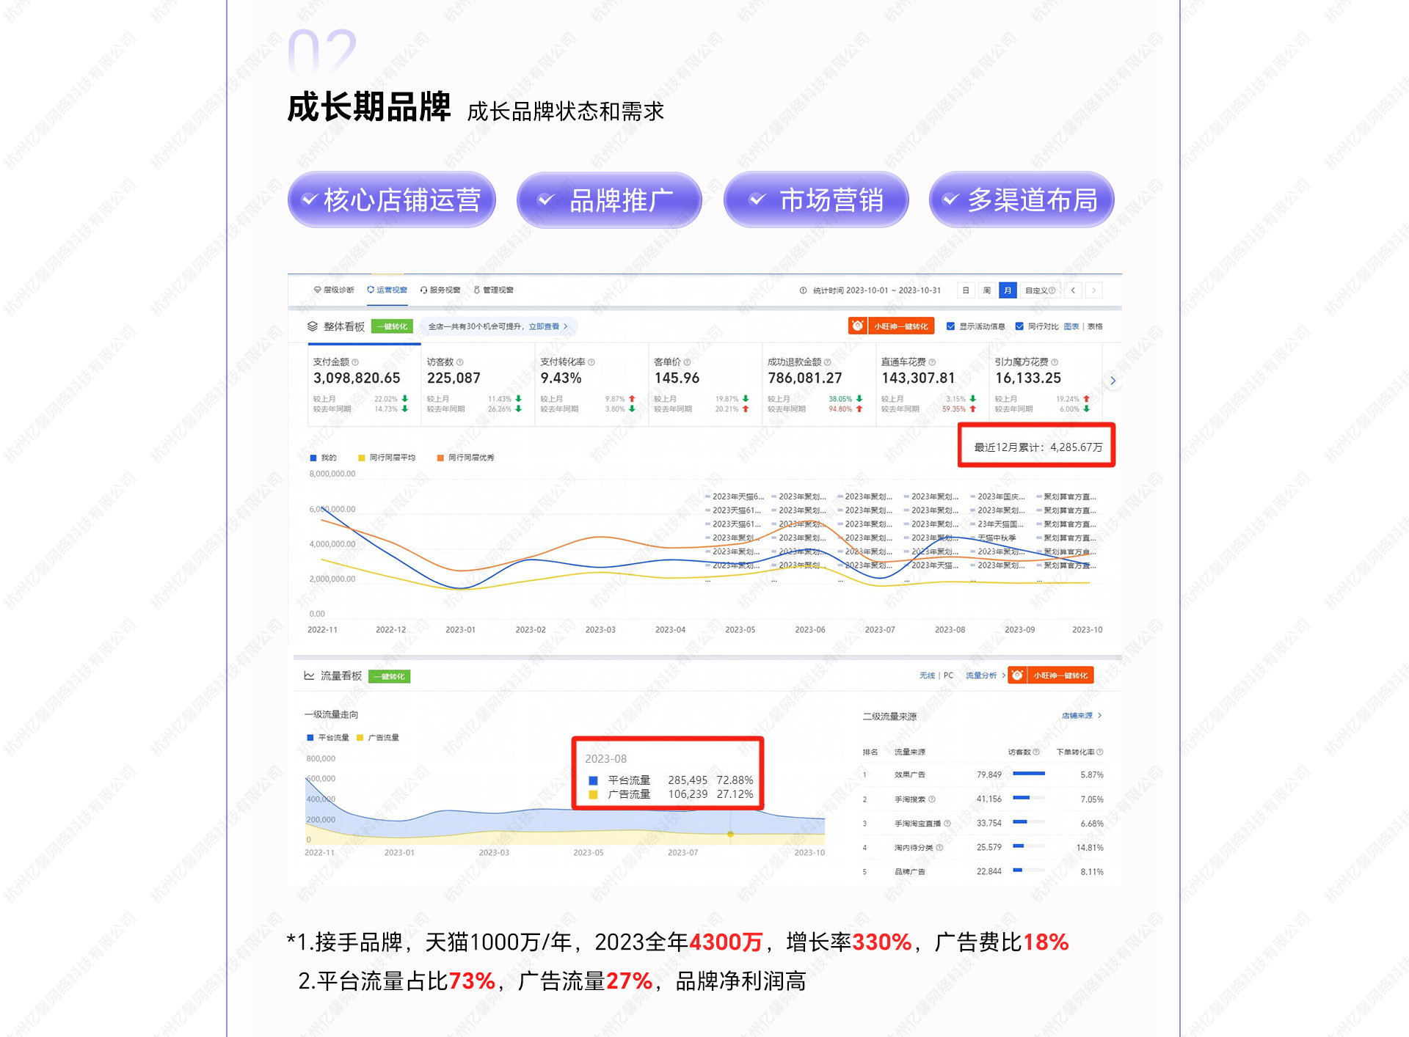The width and height of the screenshot is (1409, 1037).
Task: Click the 整体看板 layers icon
Action: [x=313, y=326]
